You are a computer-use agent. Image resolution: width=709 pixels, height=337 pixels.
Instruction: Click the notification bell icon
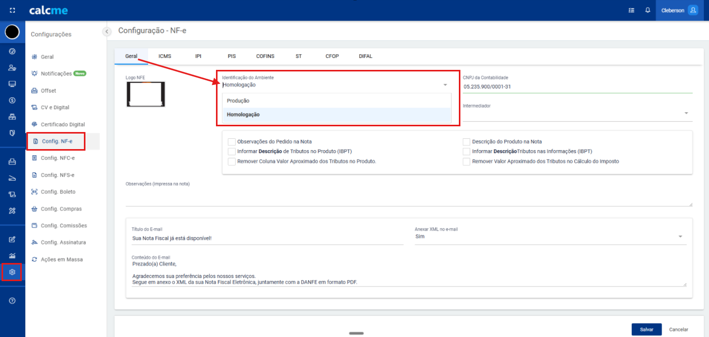click(x=647, y=10)
